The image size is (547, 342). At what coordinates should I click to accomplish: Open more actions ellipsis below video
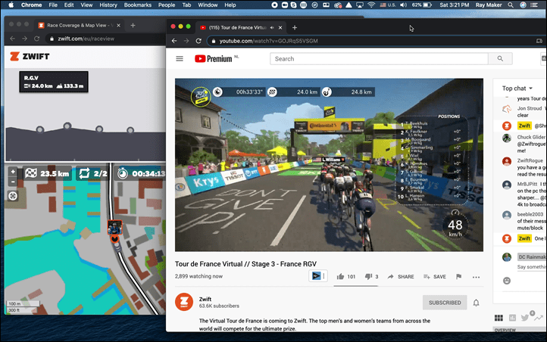476,277
